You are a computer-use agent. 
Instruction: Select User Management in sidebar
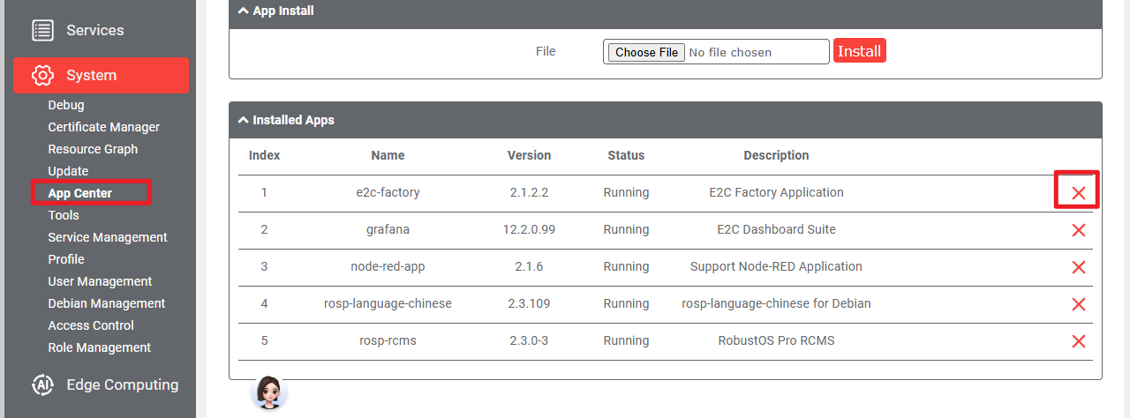pos(100,281)
